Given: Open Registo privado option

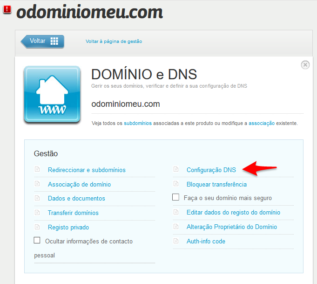Looking at the screenshot, I should [x=68, y=227].
